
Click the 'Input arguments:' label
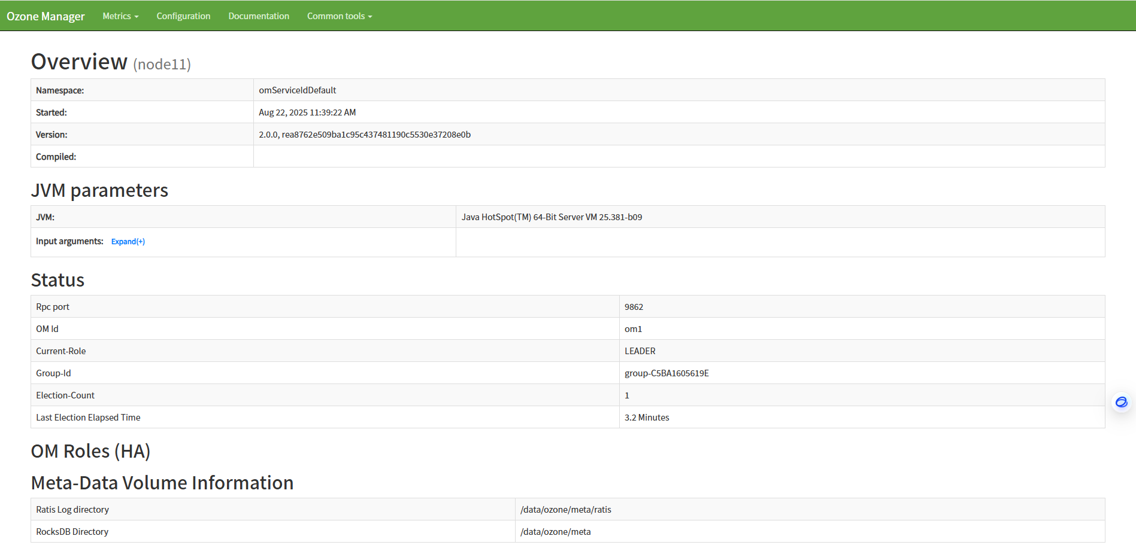point(69,241)
